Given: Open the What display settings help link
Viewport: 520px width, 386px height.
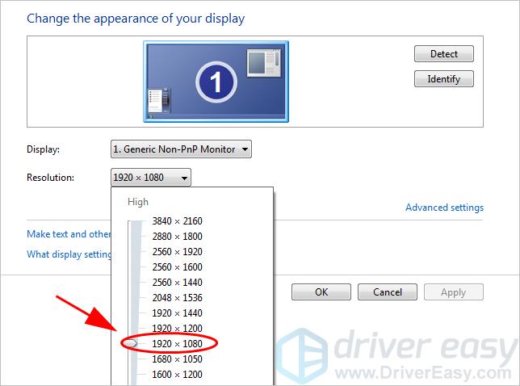Looking at the screenshot, I should point(69,254).
